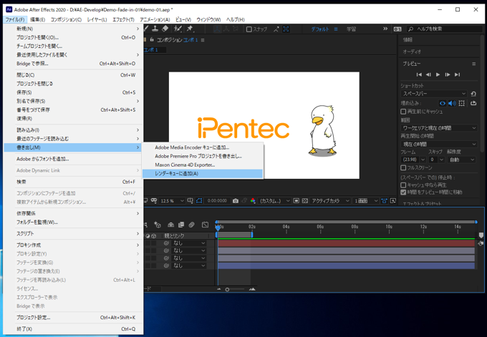Toggle video preview eye icon
This screenshot has height=337, width=487.
[x=443, y=103]
